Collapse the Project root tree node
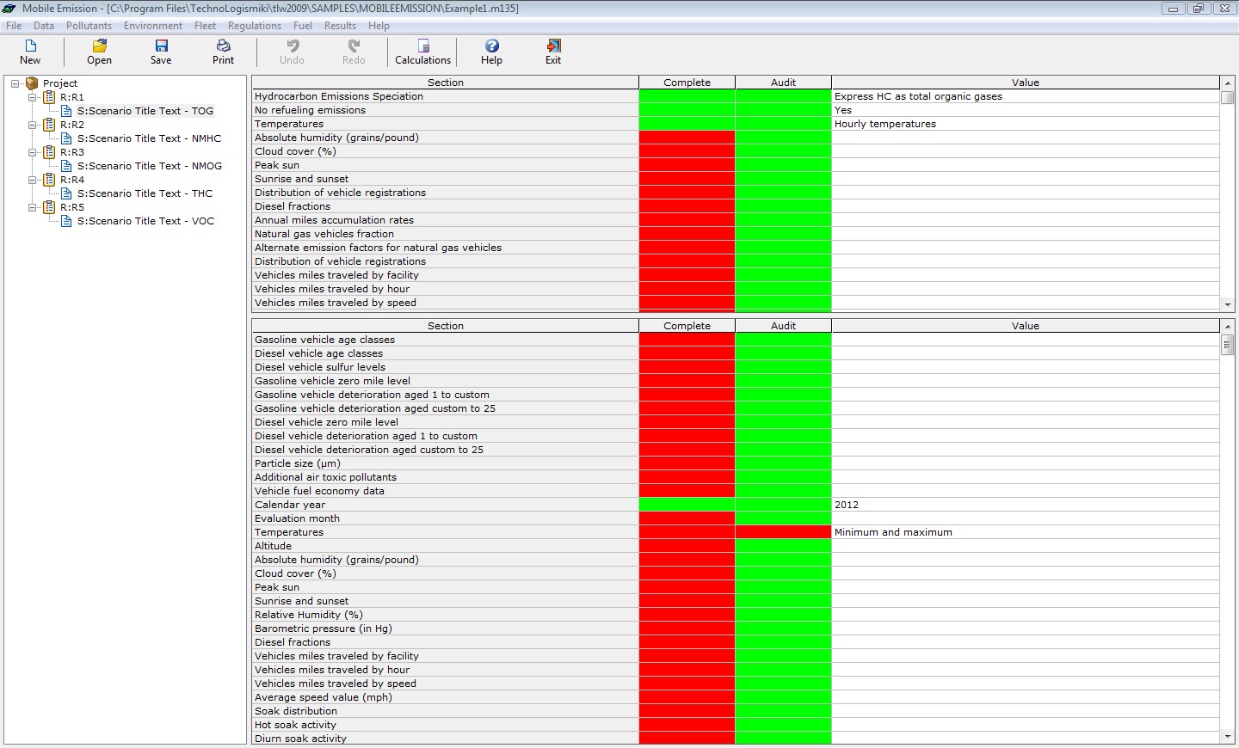The width and height of the screenshot is (1239, 748). 15,83
